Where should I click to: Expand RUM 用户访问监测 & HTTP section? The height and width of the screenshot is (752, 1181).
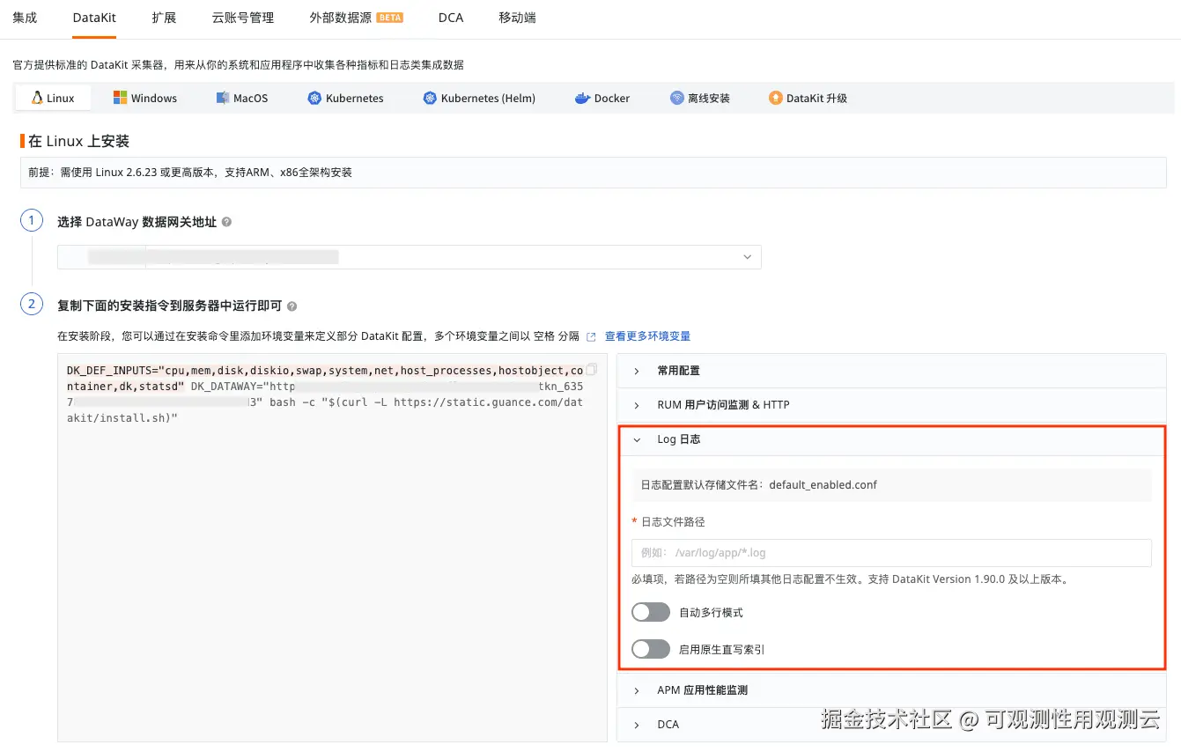pyautogui.click(x=891, y=405)
